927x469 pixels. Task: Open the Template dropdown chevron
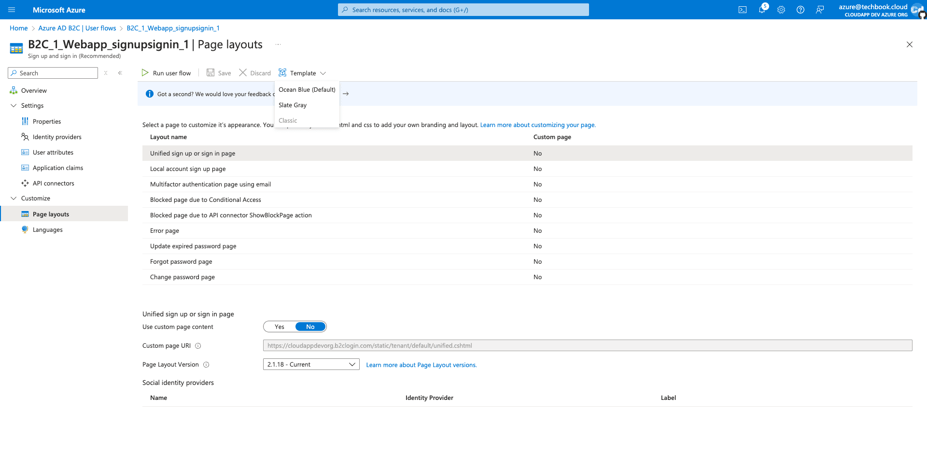pos(323,73)
